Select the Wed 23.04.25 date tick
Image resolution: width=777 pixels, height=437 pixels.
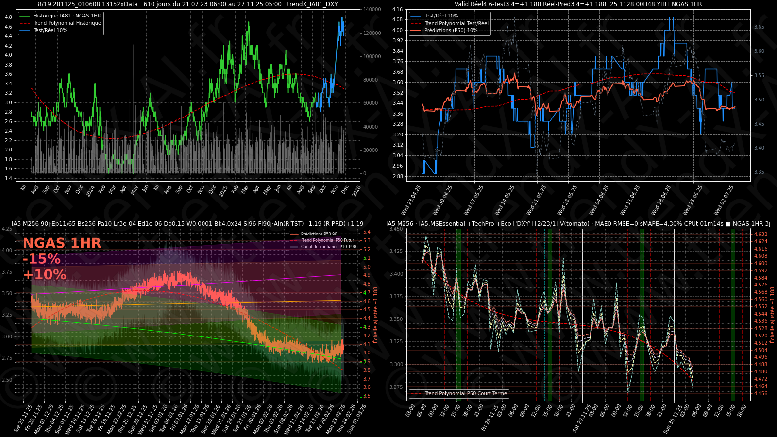tap(412, 199)
